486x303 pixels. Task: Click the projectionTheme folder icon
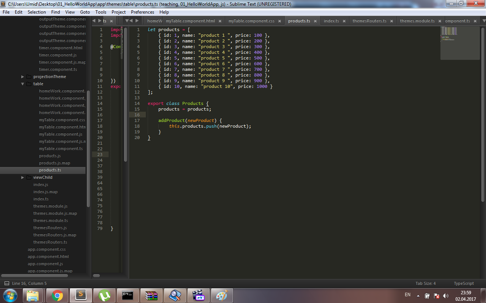tap(29, 77)
